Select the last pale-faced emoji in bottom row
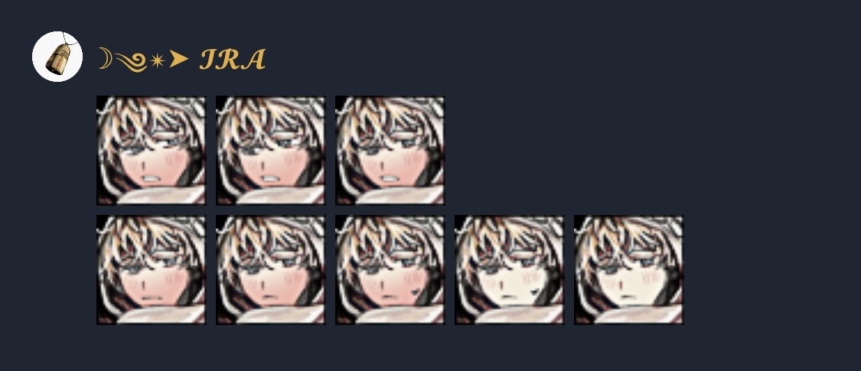 (629, 270)
